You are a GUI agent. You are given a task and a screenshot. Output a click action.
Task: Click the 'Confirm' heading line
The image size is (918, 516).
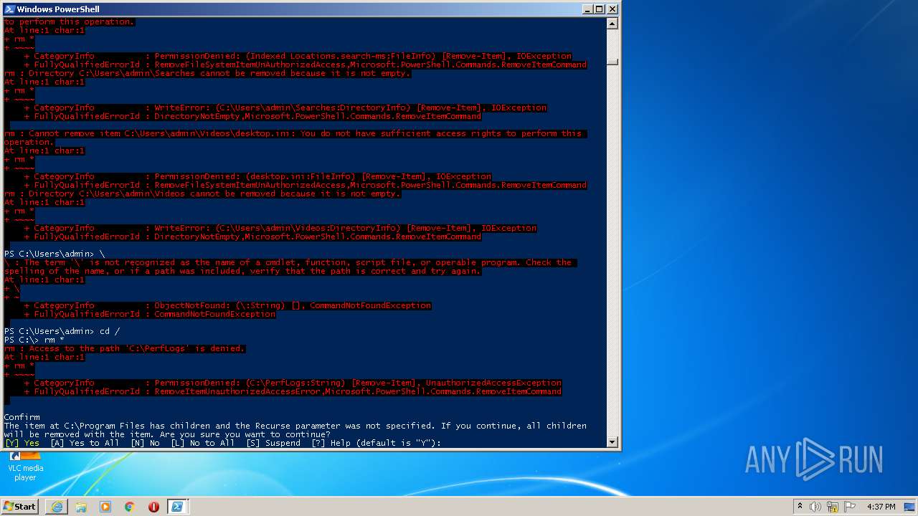(x=22, y=417)
